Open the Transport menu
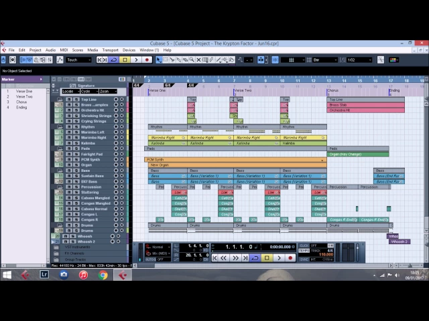The width and height of the screenshot is (429, 321). (110, 50)
